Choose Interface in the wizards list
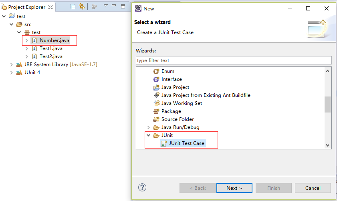 click(x=172, y=79)
